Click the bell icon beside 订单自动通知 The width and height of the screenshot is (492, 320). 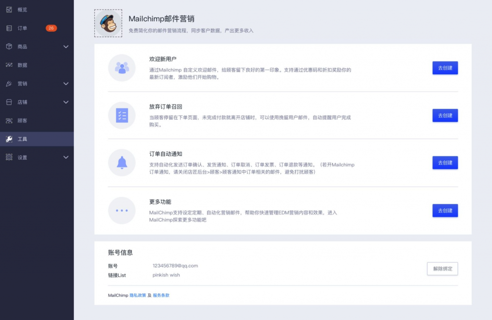coord(122,163)
